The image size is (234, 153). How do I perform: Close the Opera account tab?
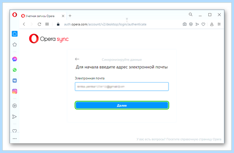(x=63, y=16)
